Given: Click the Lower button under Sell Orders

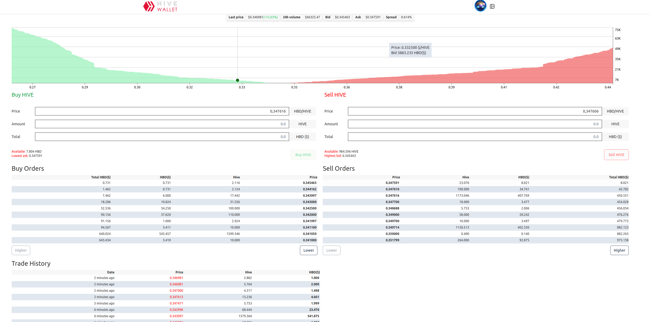Looking at the screenshot, I should 331,250.
